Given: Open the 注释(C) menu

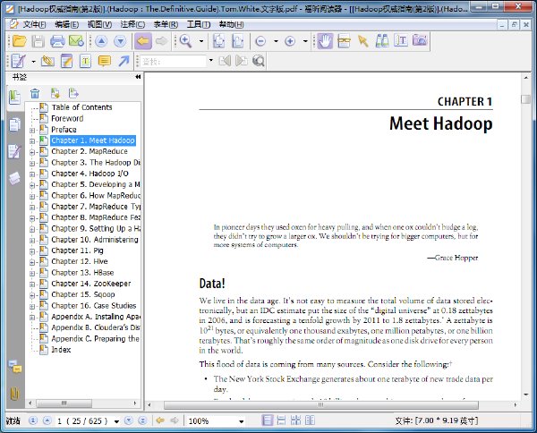Looking at the screenshot, I should (132, 24).
